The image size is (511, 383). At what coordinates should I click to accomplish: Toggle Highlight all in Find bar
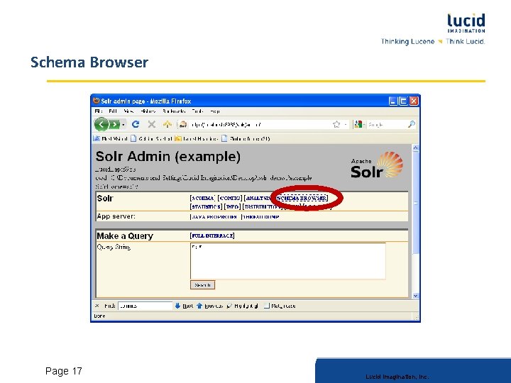click(x=242, y=306)
